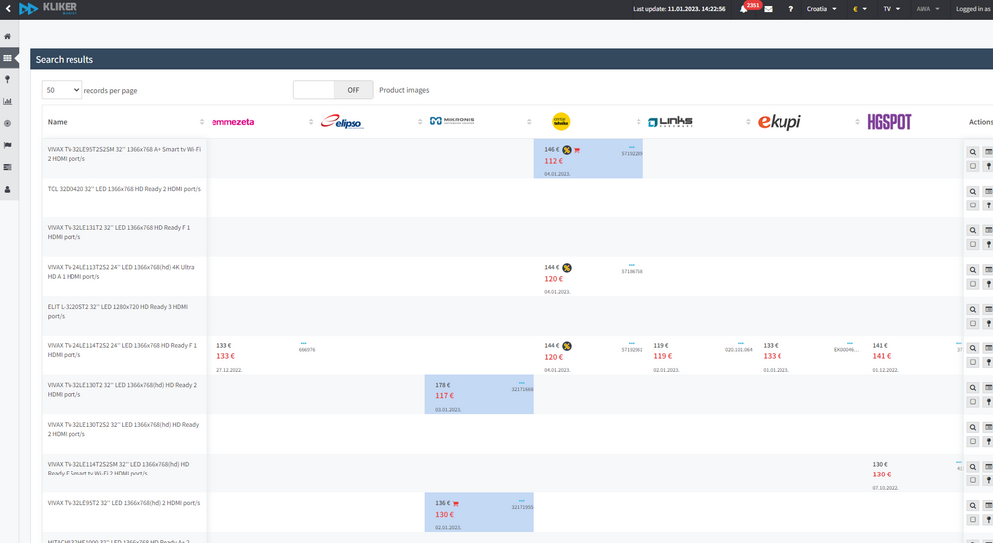Click the ekupi column header logo

tap(780, 121)
